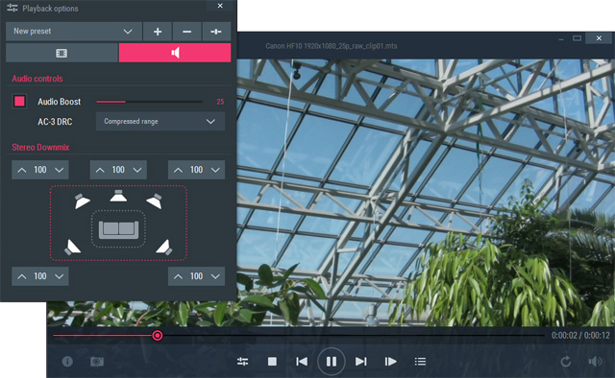Screen dimensions: 615x378
Task: Increase rear left speaker level
Action: (x=22, y=276)
